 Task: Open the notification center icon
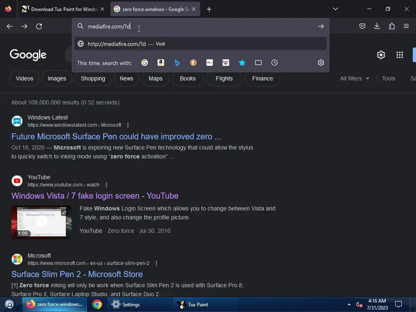pos(399,304)
